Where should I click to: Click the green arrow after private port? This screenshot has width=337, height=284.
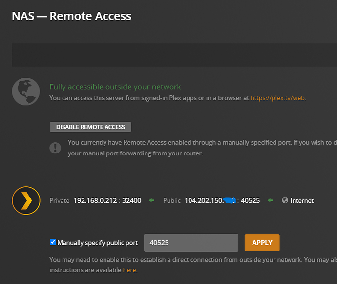[x=151, y=201]
